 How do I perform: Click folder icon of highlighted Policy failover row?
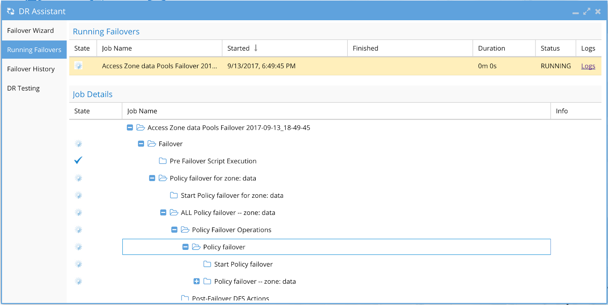pyautogui.click(x=196, y=247)
